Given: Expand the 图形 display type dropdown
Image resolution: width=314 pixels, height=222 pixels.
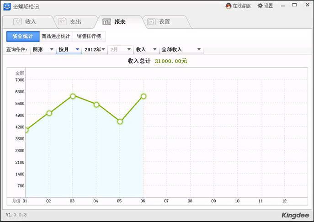Looking at the screenshot, I should (x=43, y=49).
